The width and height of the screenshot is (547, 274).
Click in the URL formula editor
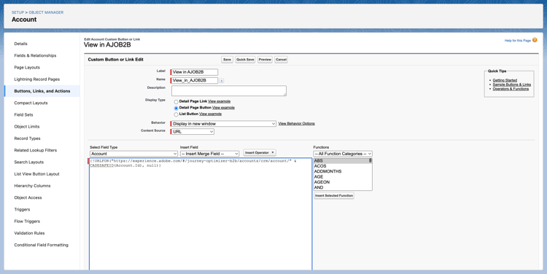coord(201,214)
